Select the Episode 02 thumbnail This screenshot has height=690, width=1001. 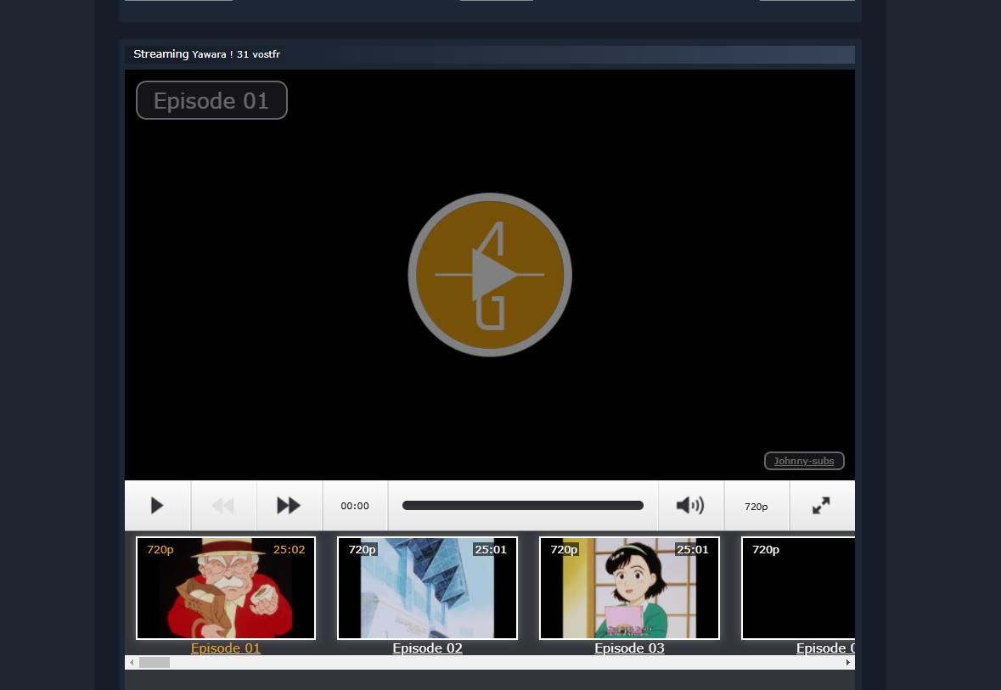click(x=428, y=588)
